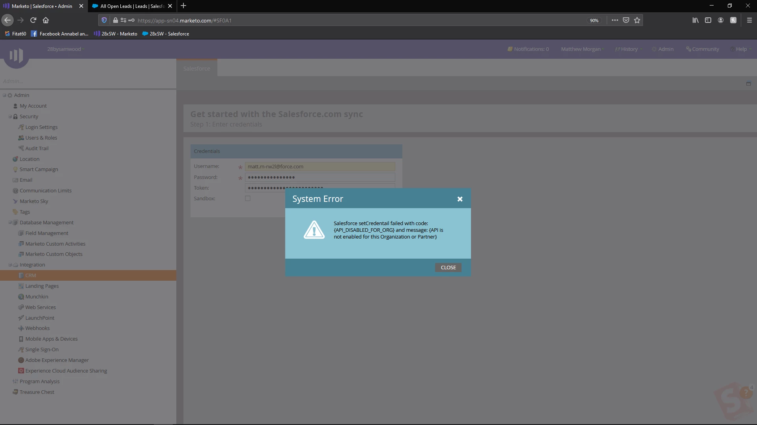Click the Admin search field
The height and width of the screenshot is (425, 757).
(88, 81)
